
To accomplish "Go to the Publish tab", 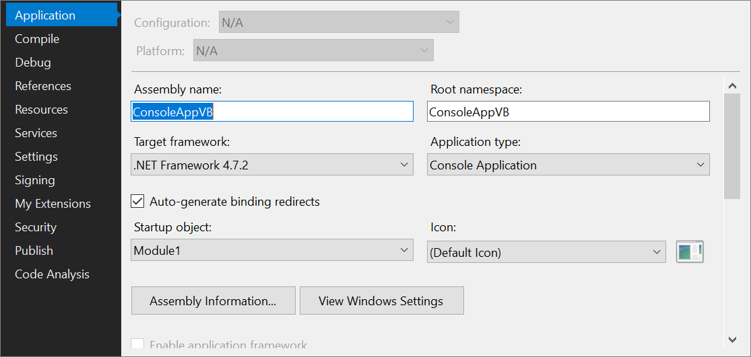I will pyautogui.click(x=34, y=250).
